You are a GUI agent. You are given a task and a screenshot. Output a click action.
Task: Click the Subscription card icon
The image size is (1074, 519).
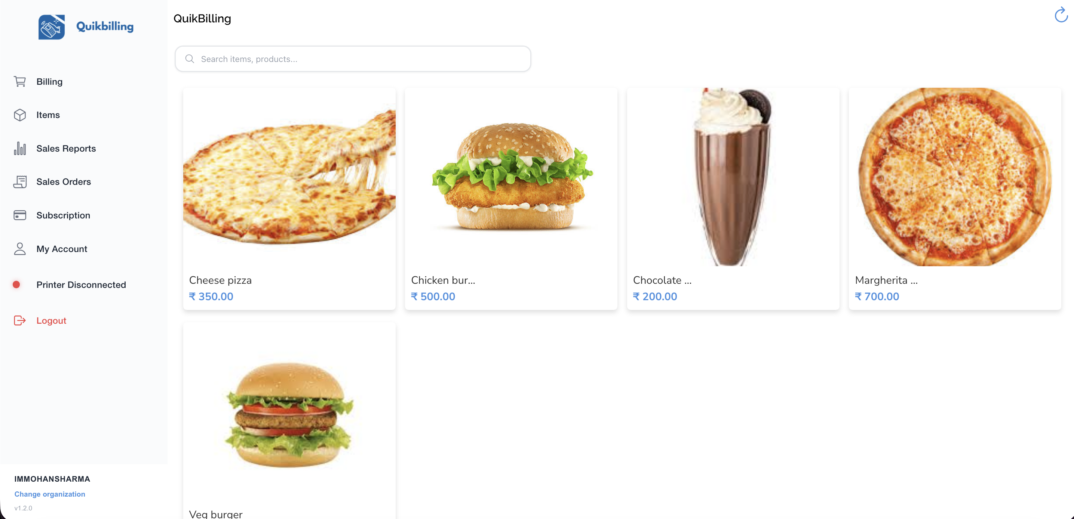(x=19, y=215)
